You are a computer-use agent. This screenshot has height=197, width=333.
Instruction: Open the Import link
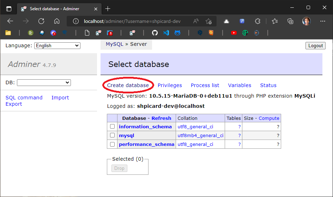click(x=60, y=98)
